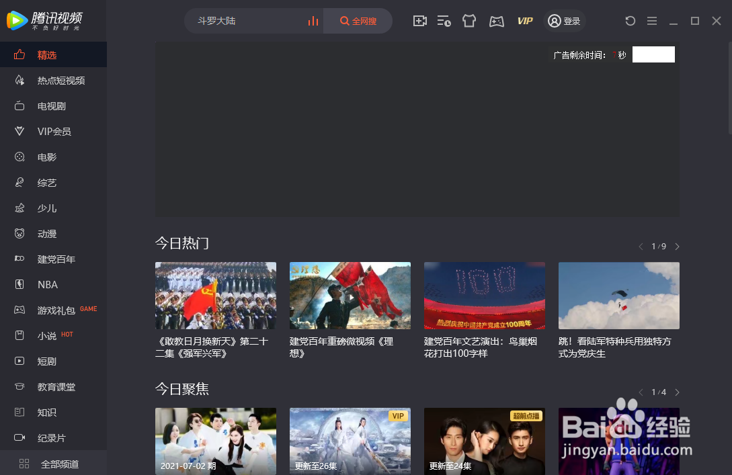Viewport: 732px width, 475px height.
Task: Open 《敢教日月换新天》 video thumbnail
Action: 216,296
